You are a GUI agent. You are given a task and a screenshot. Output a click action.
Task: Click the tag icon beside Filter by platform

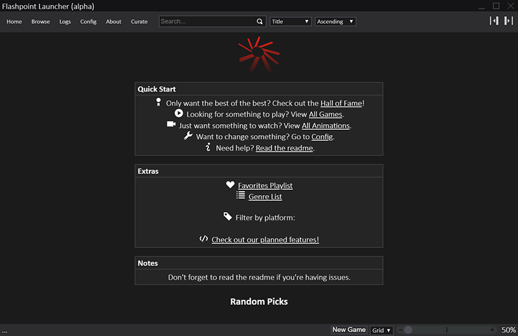click(228, 216)
